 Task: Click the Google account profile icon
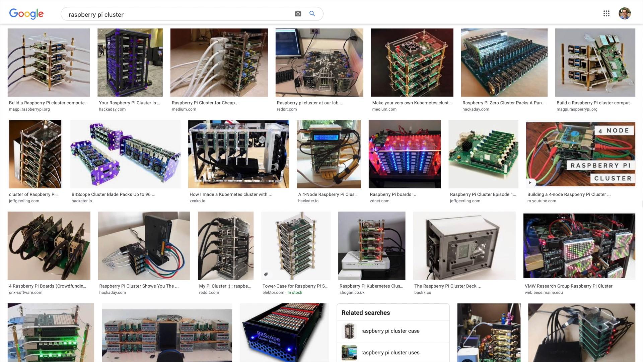click(625, 13)
